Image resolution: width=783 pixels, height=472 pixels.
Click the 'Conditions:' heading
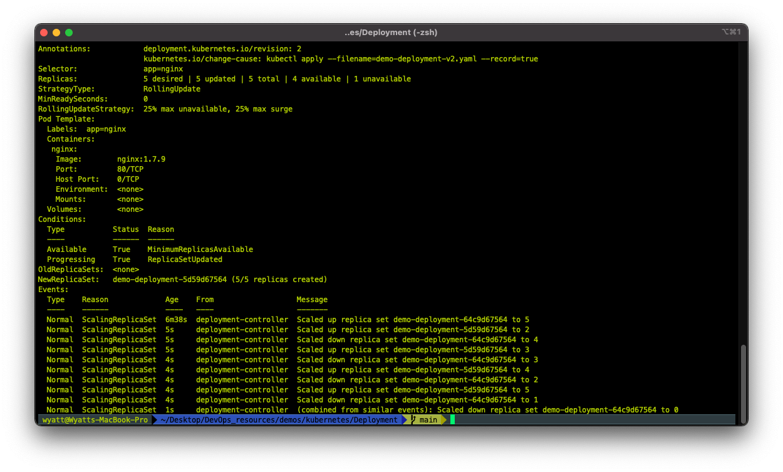62,219
